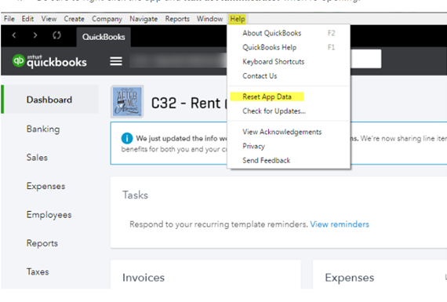Follow the View reminders link
This screenshot has height=302, width=447.
[340, 224]
